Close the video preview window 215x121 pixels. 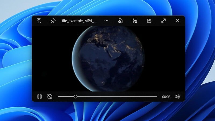tap(177, 21)
